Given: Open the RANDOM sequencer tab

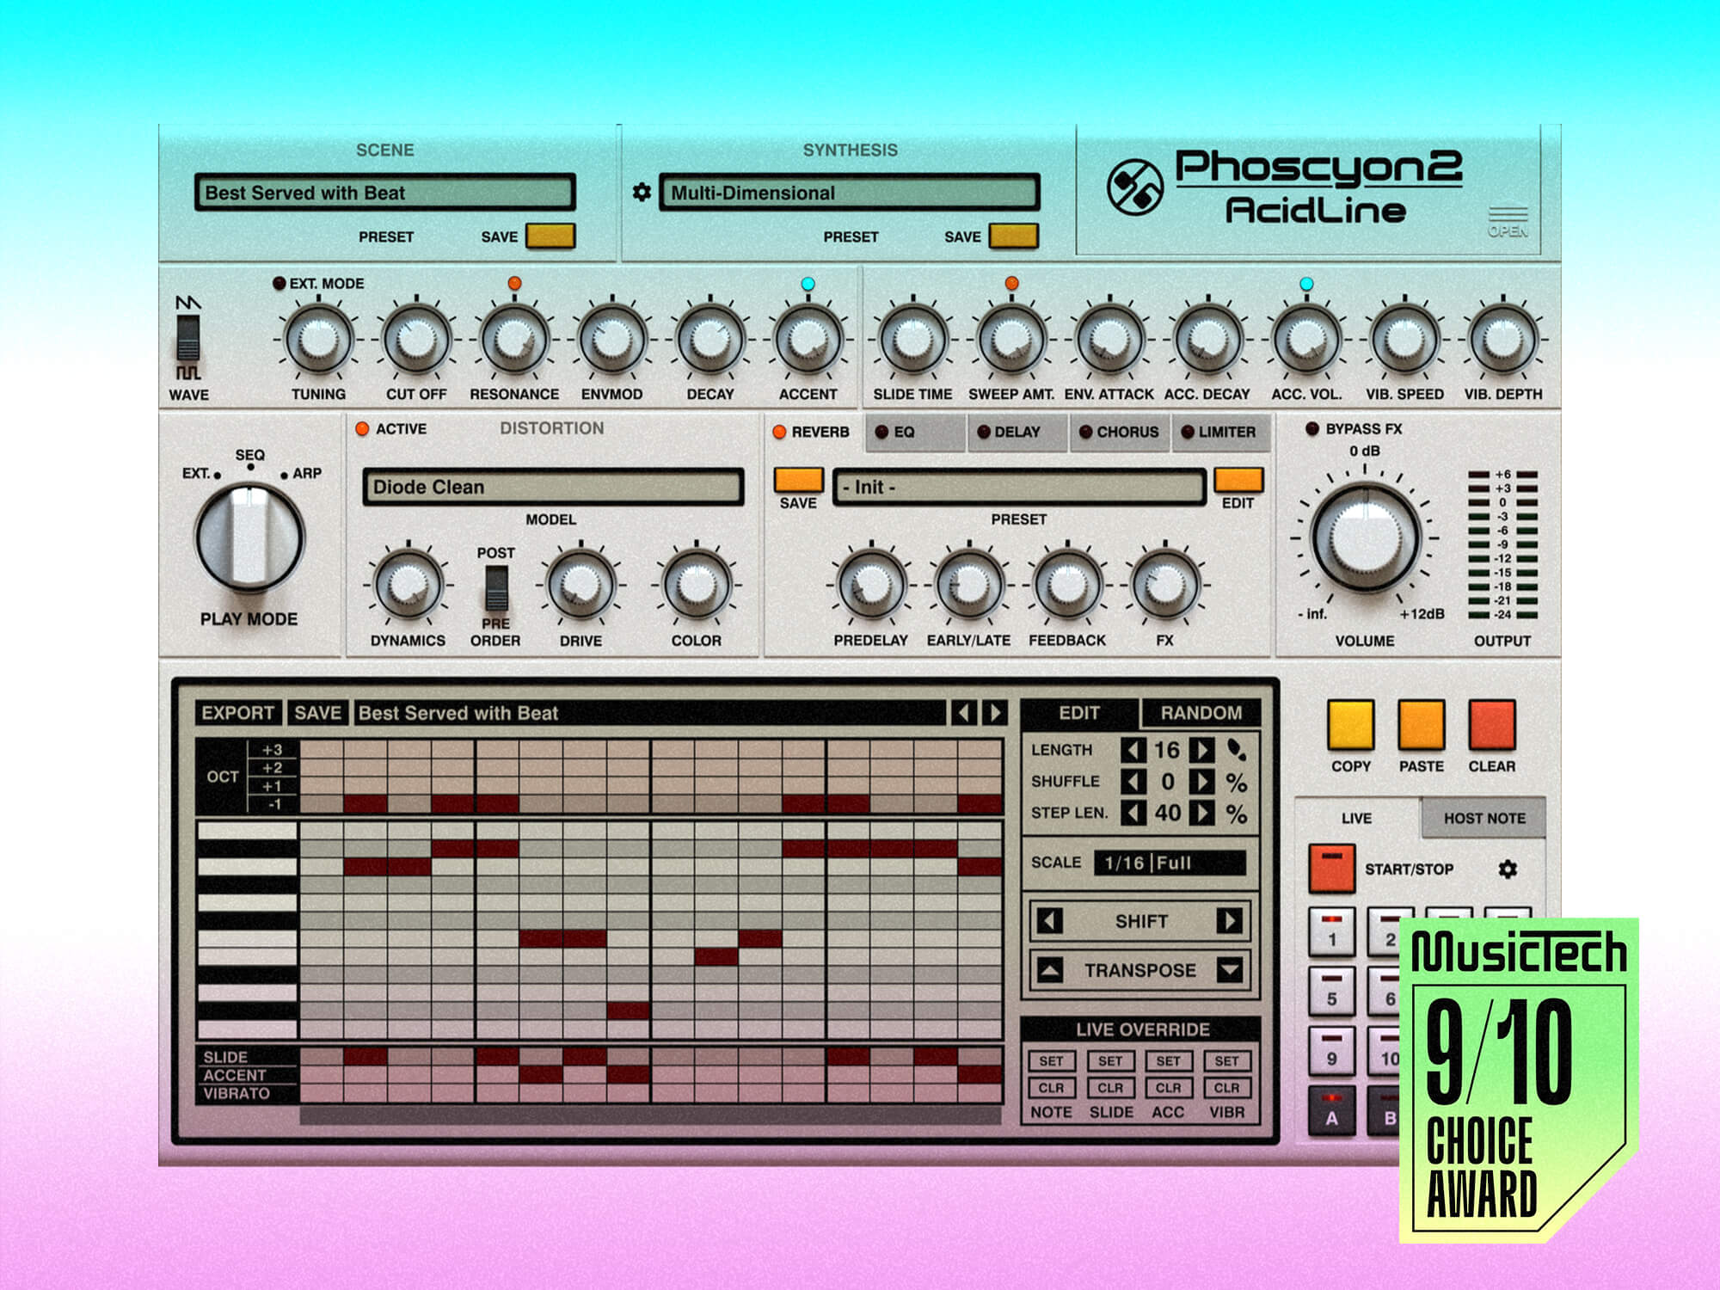Looking at the screenshot, I should tap(1201, 713).
